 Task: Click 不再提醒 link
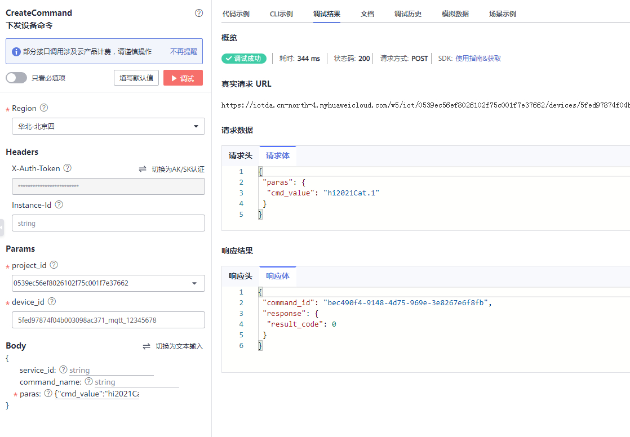(x=184, y=51)
